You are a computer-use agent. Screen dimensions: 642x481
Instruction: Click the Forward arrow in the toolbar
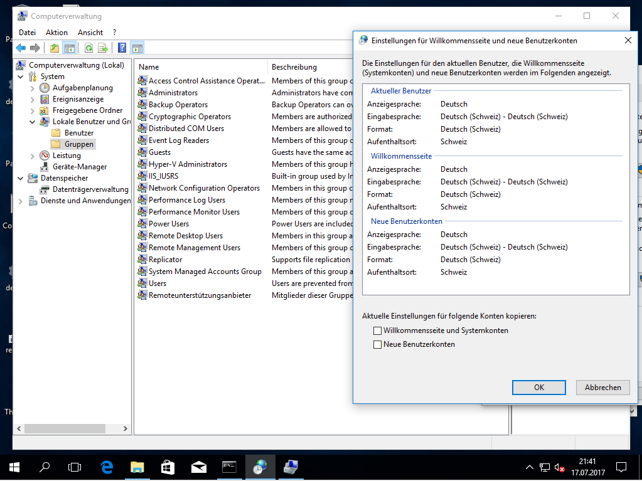coord(35,48)
